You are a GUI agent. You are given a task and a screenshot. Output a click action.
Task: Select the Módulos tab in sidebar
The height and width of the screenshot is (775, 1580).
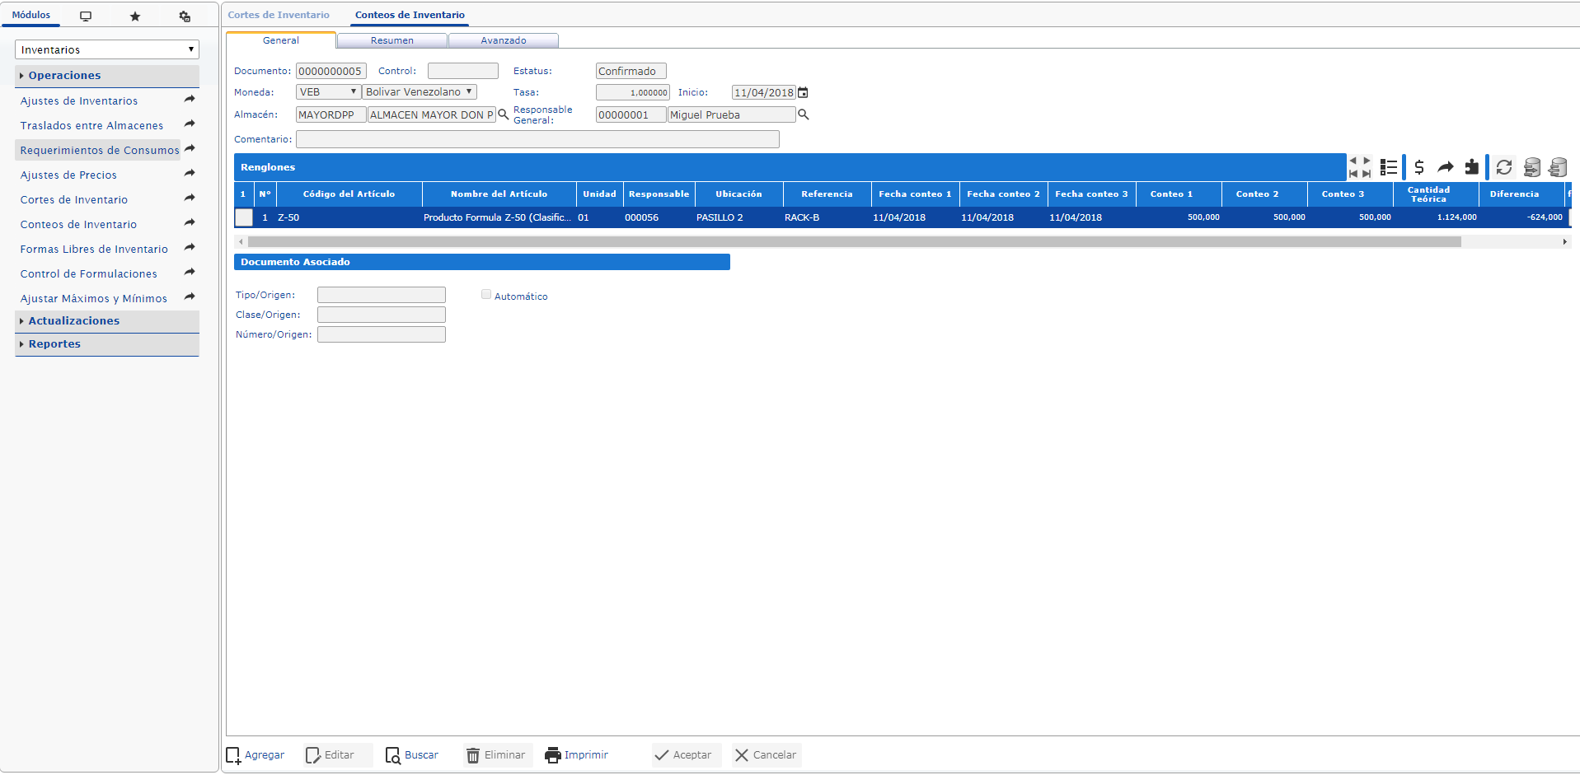[31, 15]
